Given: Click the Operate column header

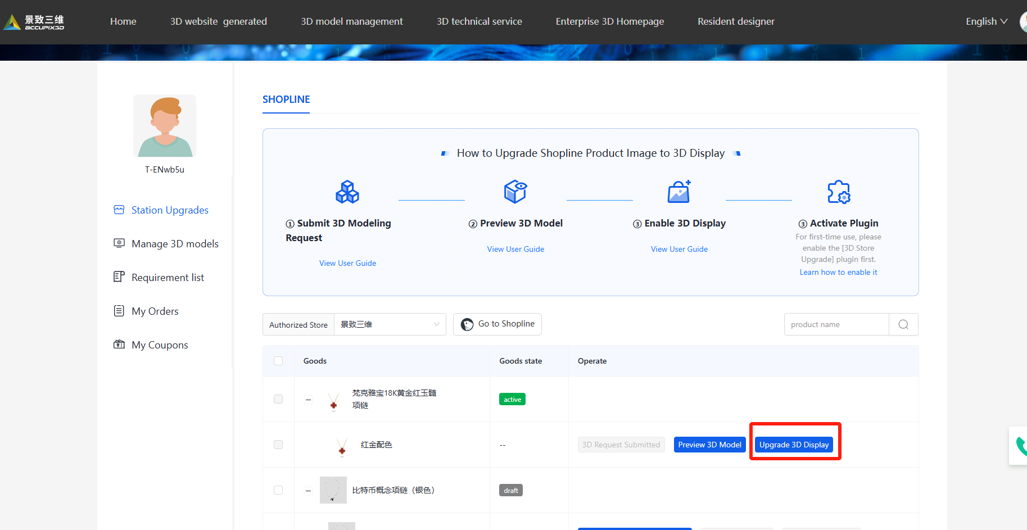Looking at the screenshot, I should pyautogui.click(x=592, y=361).
